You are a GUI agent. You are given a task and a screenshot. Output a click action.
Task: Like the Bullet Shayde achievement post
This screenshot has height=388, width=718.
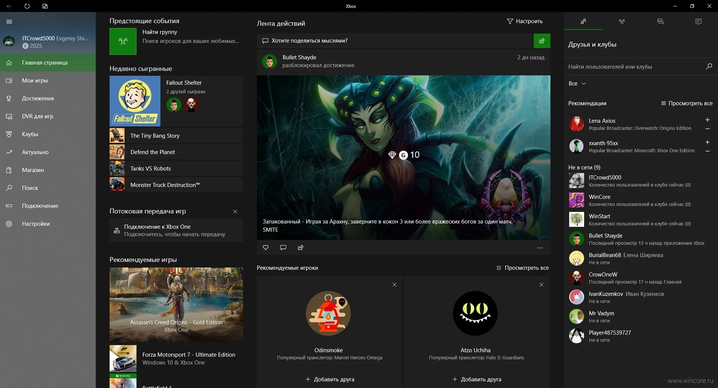pos(266,247)
